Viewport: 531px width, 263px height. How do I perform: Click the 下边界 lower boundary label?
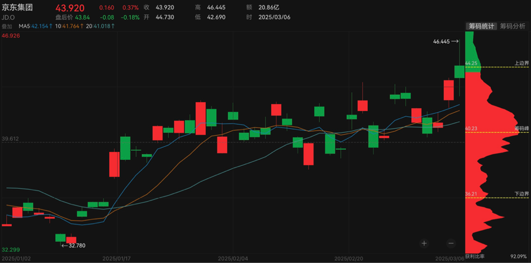tap(521, 194)
